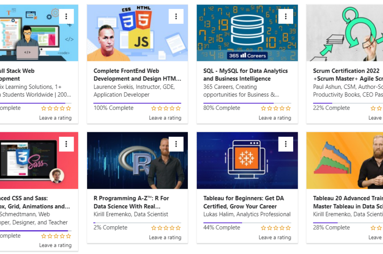383x254 pixels.
Task: Click progress bar of SQL - MySQL course
Action: [247, 103]
